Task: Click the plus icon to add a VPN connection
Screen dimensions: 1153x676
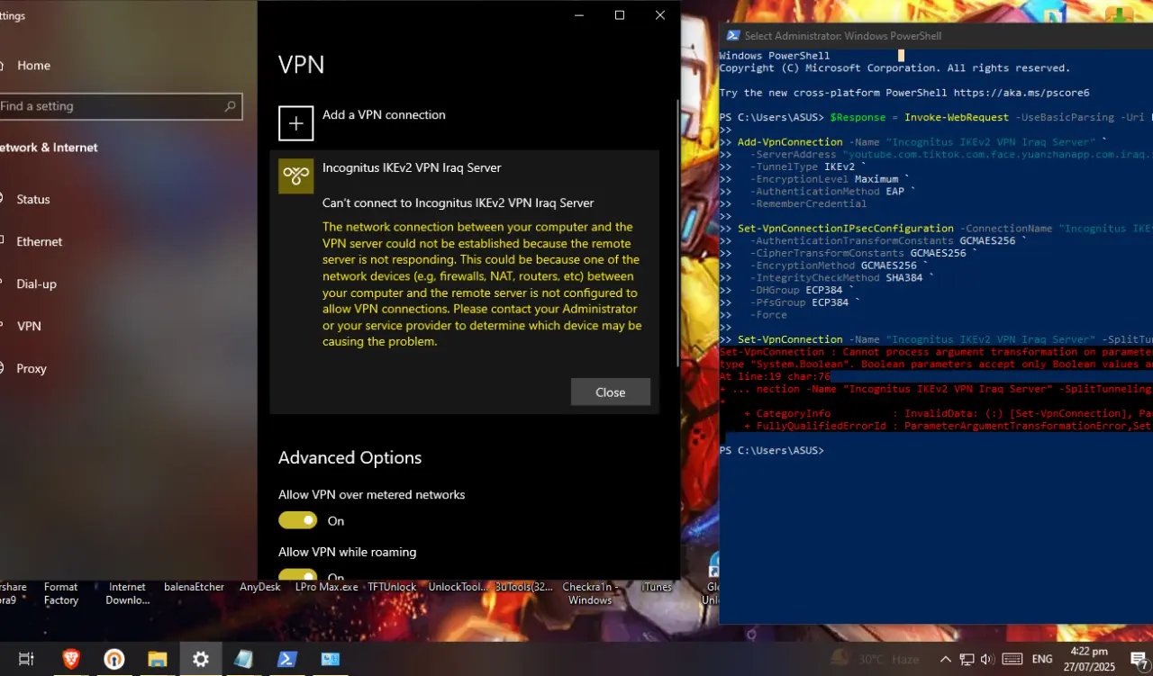Action: click(x=296, y=123)
